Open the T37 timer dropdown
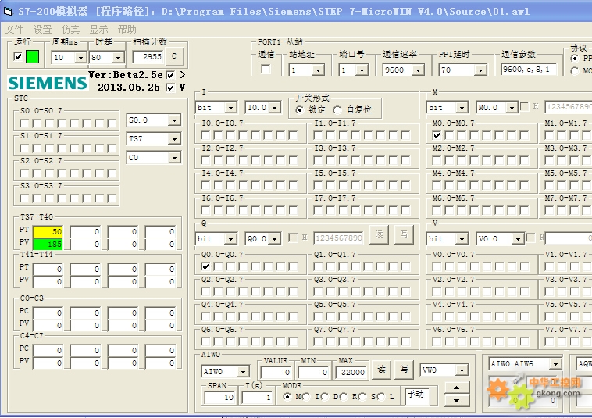This screenshot has width=592, height=418. point(174,139)
